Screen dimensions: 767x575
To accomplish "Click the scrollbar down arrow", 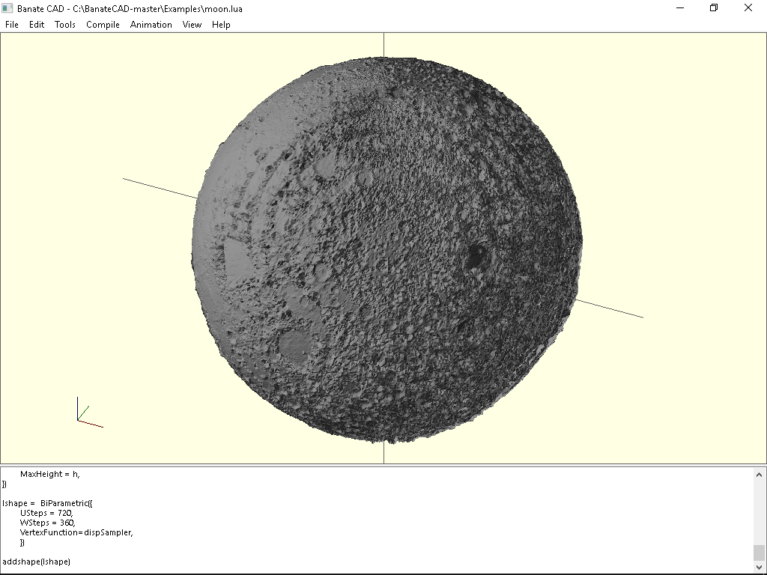I will click(x=758, y=566).
